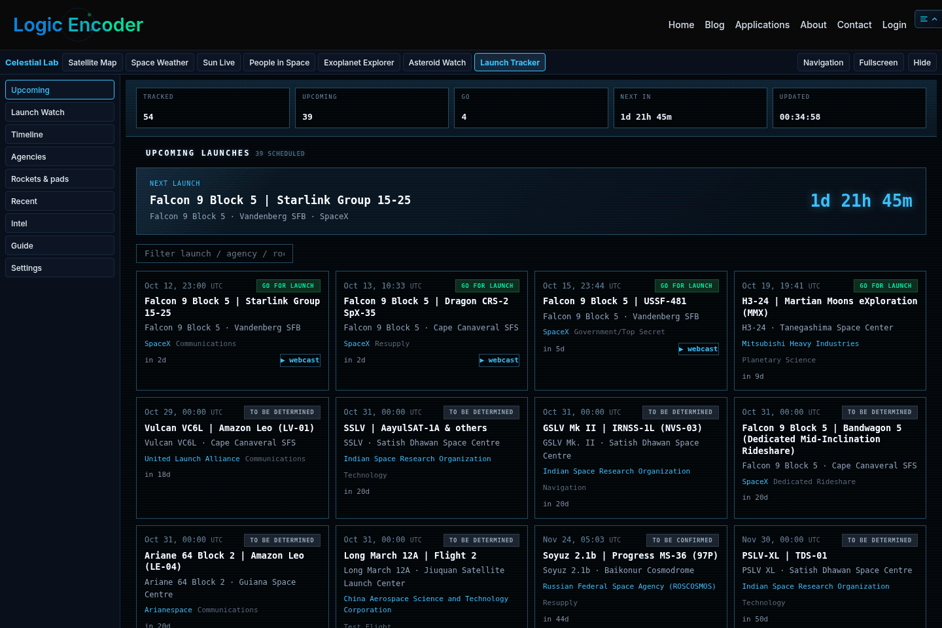Viewport: 942px width, 628px height.
Task: Open the Asteroid Watch tab
Action: 437,62
